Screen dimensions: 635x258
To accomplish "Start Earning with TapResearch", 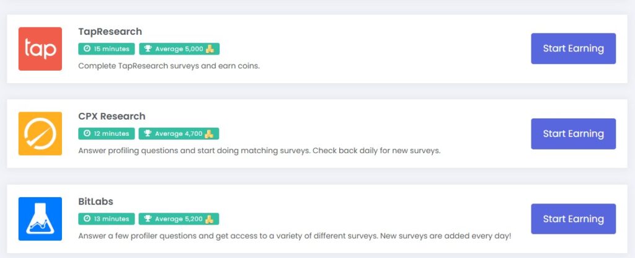I will [573, 48].
